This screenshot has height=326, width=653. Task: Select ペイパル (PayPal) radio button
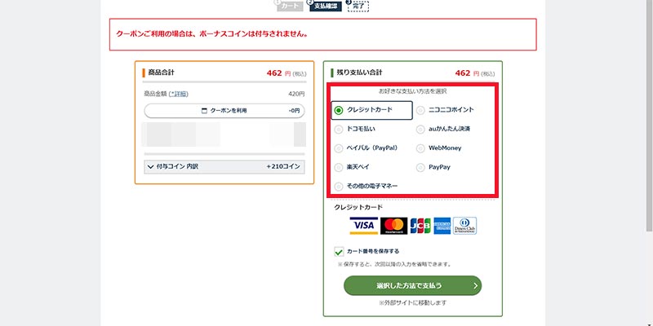(339, 148)
